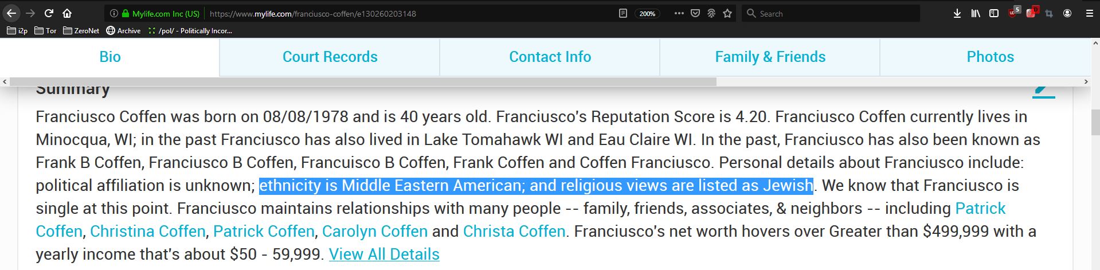1100x270 pixels.
Task: Go to the browser home page icon
Action: [x=67, y=13]
